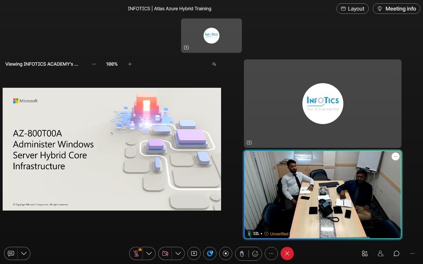The image size is (423, 264).
Task: Raise hand icon
Action: (242, 253)
